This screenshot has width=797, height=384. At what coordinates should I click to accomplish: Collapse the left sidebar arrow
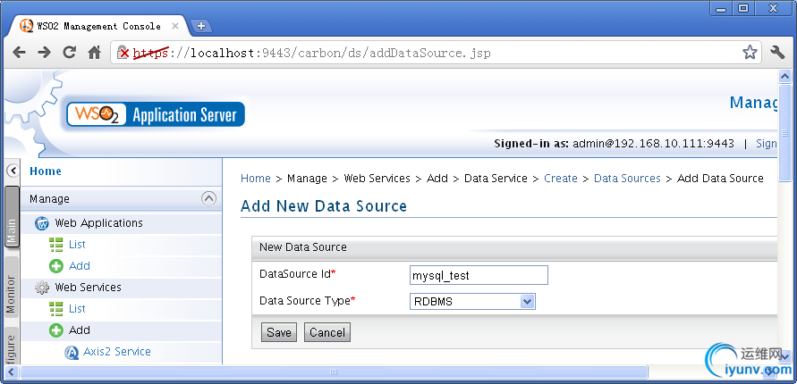pos(12,171)
